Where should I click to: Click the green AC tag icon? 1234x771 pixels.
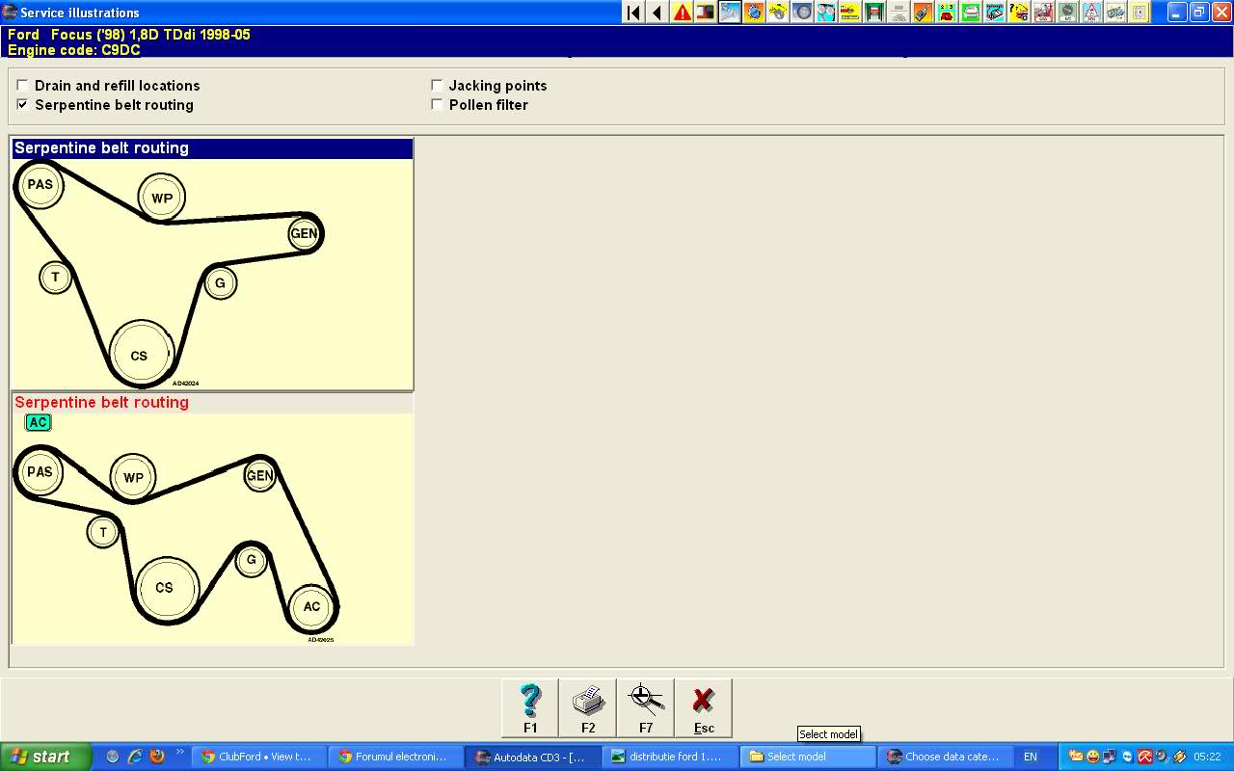click(x=38, y=422)
